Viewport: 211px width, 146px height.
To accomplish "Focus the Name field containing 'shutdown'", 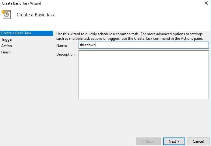I will (143, 45).
